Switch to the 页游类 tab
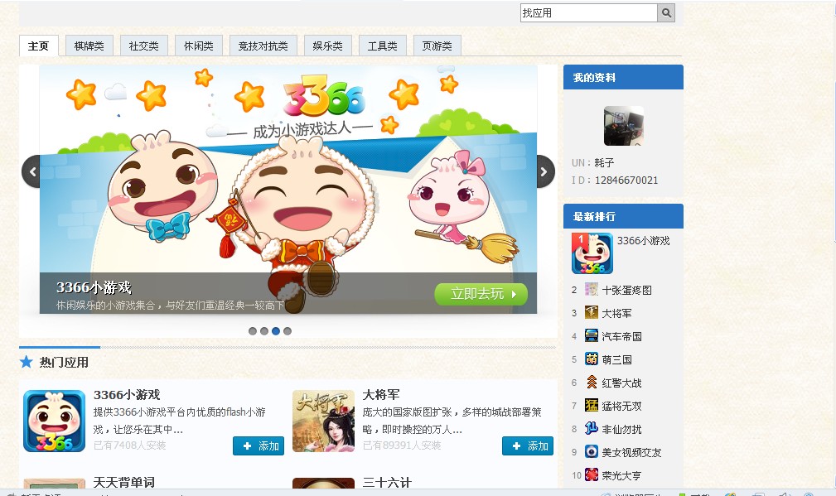 pyautogui.click(x=437, y=46)
